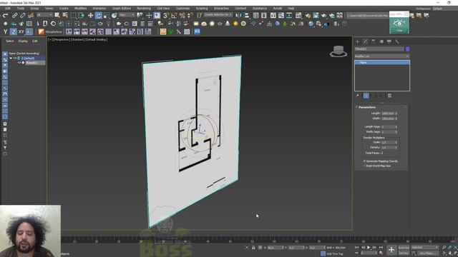Screen dimensions: 458x257
Task: Open the Create command panel tab
Action: pyautogui.click(x=357, y=41)
